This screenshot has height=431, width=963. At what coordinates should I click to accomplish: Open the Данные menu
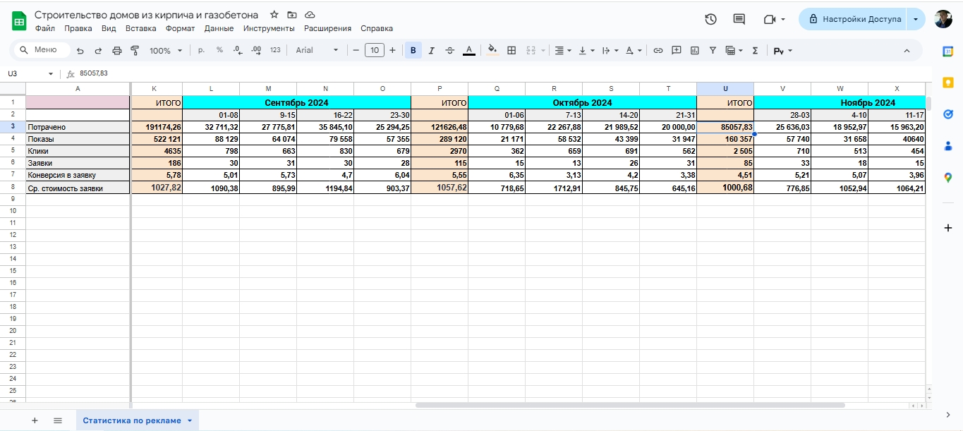coord(219,29)
